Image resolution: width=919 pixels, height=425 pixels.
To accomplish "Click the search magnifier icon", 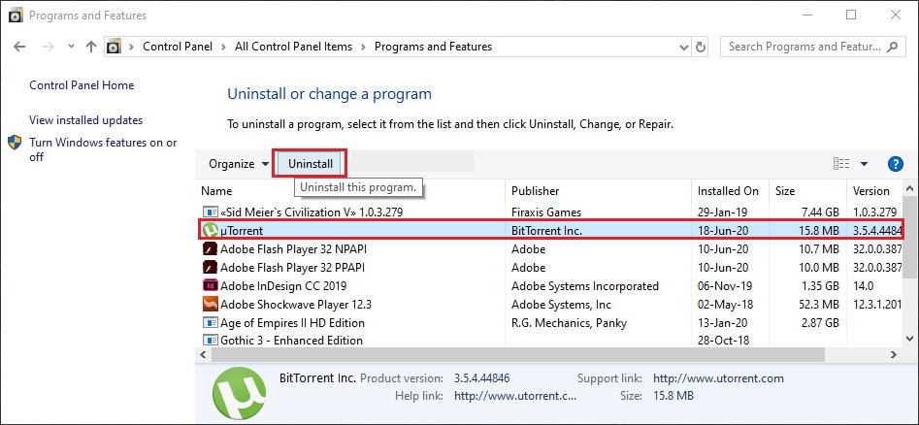I will (x=893, y=47).
